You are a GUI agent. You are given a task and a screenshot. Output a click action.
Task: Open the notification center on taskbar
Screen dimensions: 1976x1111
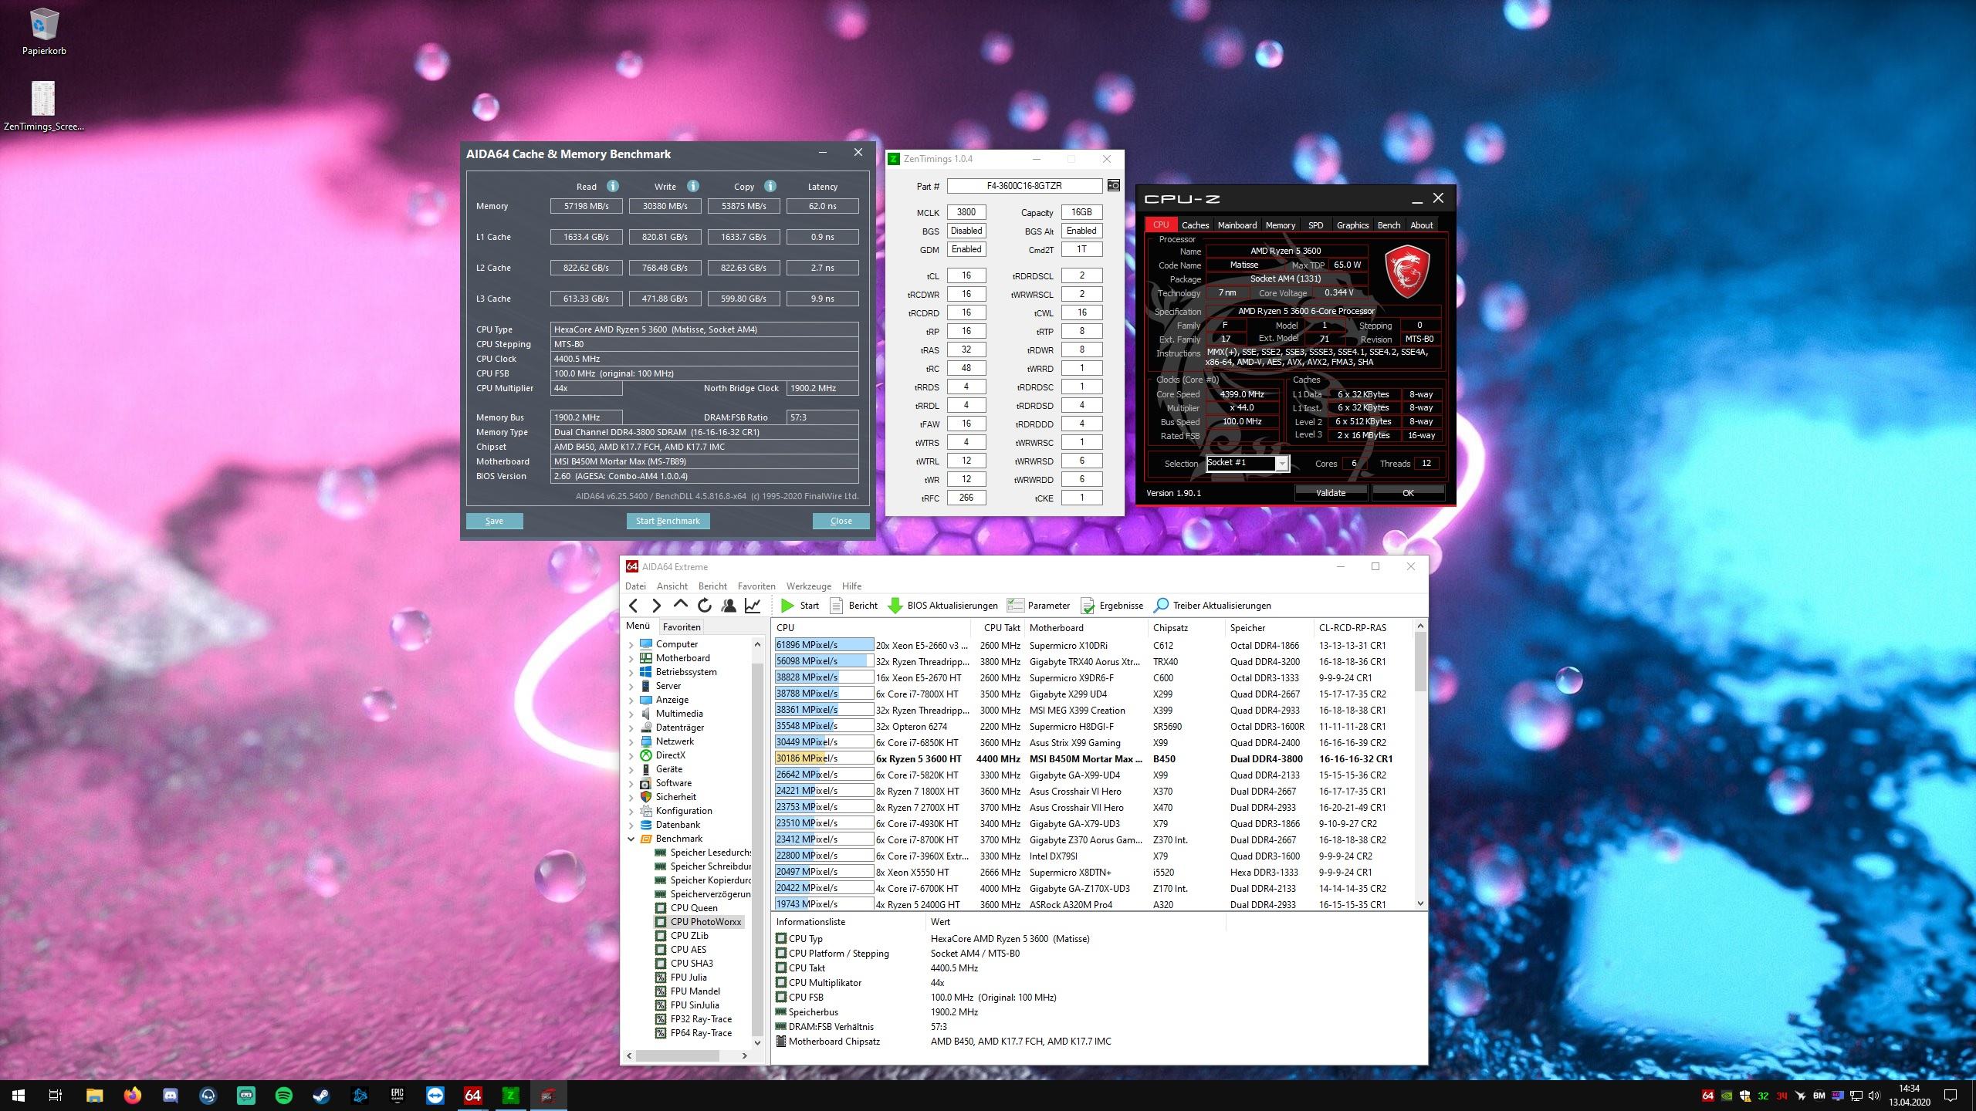[x=1951, y=1096]
